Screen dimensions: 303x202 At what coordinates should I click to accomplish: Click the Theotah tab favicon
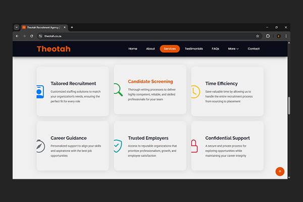[x=24, y=27]
